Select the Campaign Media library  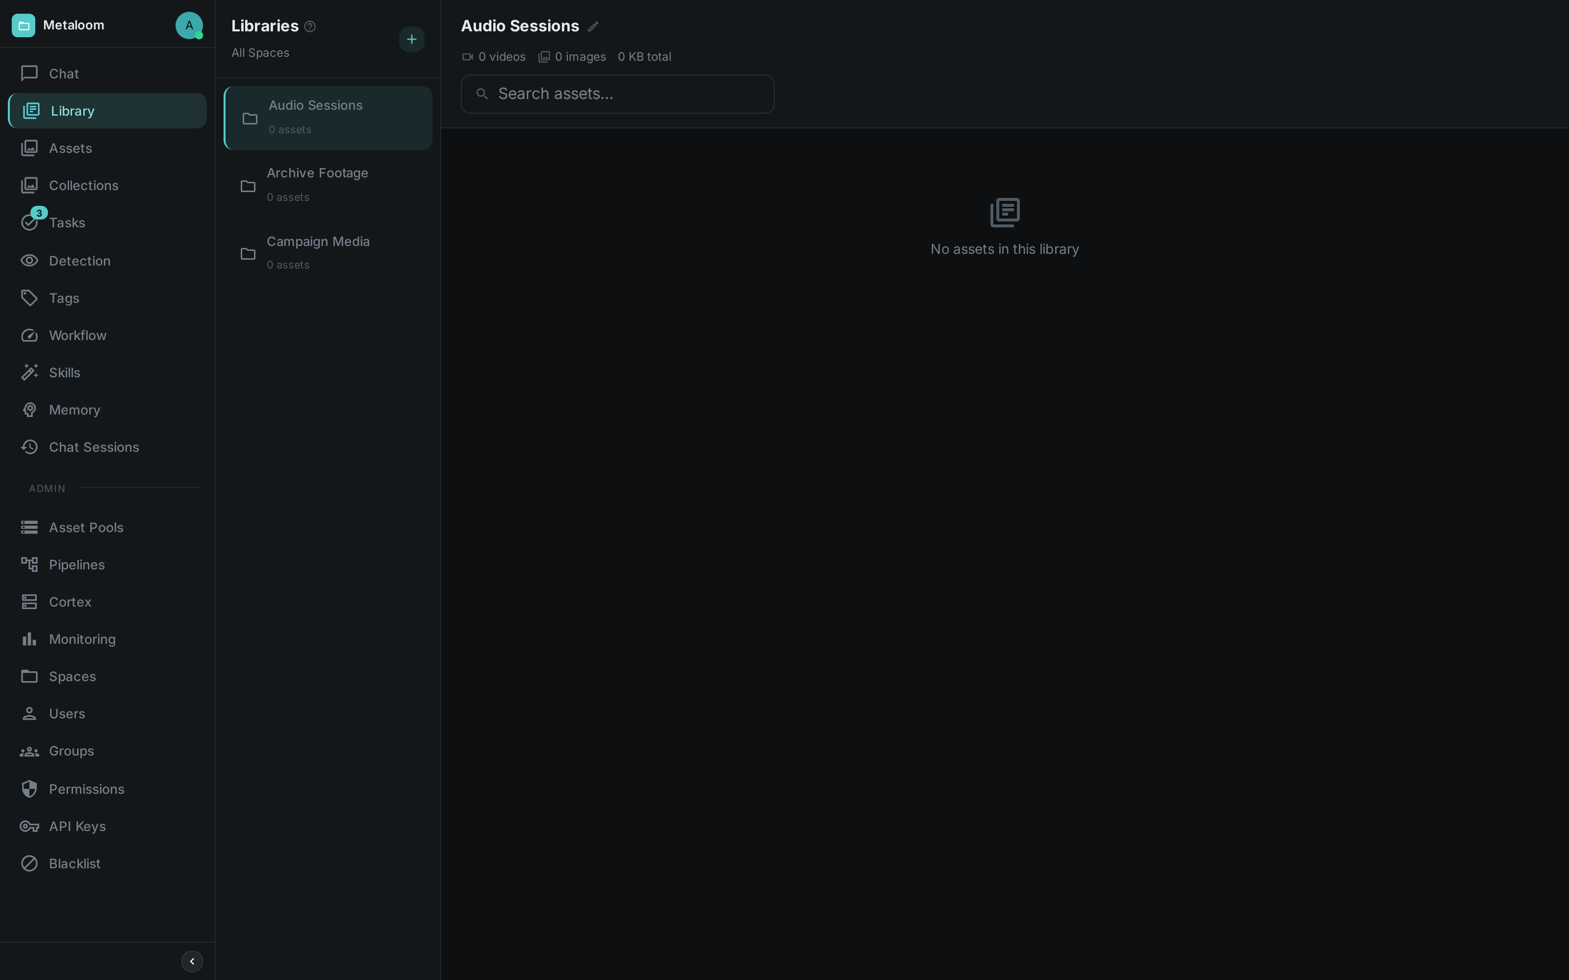pyautogui.click(x=328, y=253)
